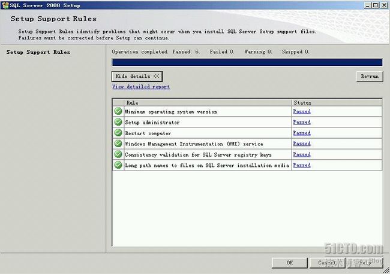This screenshot has width=390, height=274.
Task: Cancel the SQL Server setup
Action: [327, 263]
